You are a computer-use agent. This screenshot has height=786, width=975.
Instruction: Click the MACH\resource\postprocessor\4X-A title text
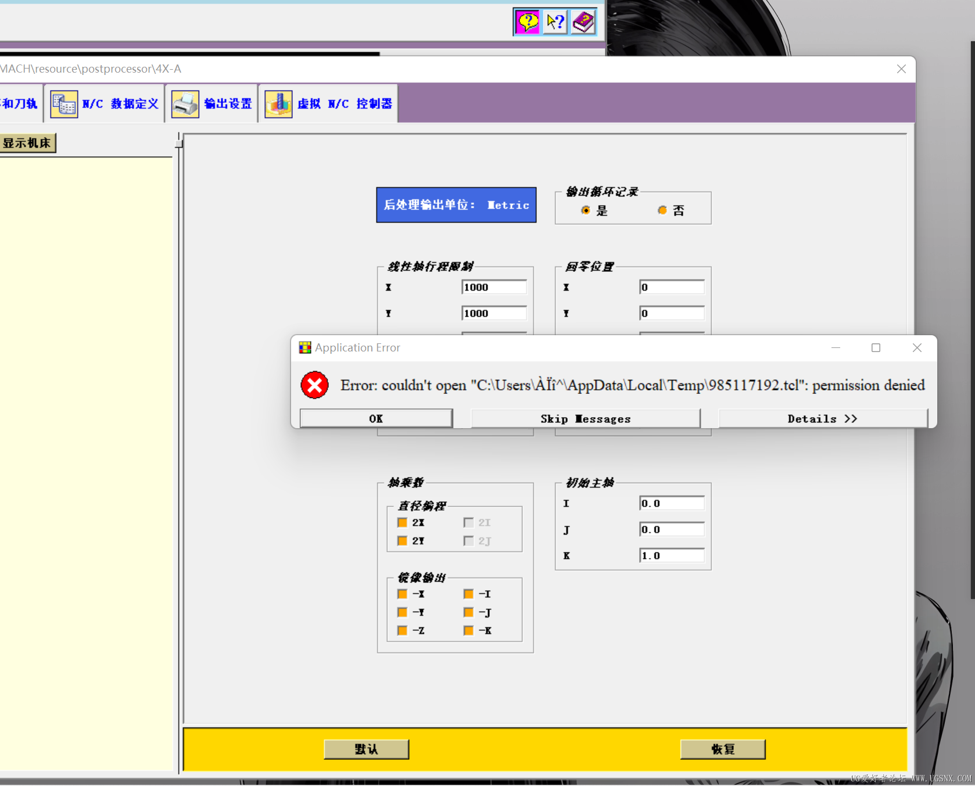pos(91,69)
